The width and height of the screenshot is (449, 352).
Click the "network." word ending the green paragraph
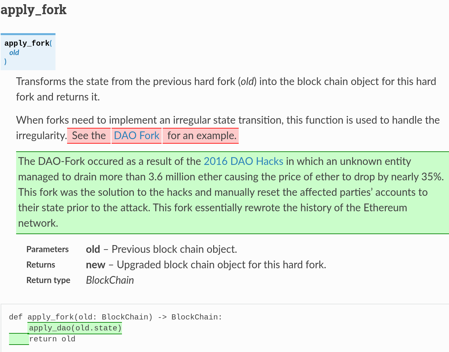[x=38, y=223]
